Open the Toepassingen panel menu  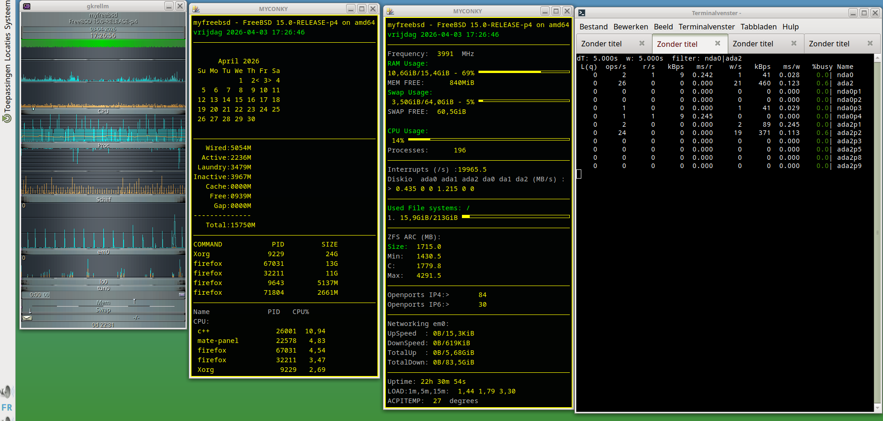(7, 89)
